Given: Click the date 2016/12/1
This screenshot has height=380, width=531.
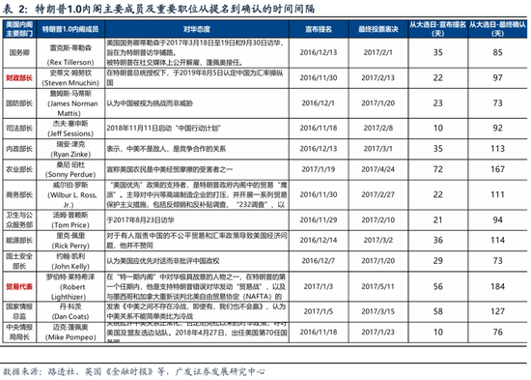Looking at the screenshot, I should [319, 103].
